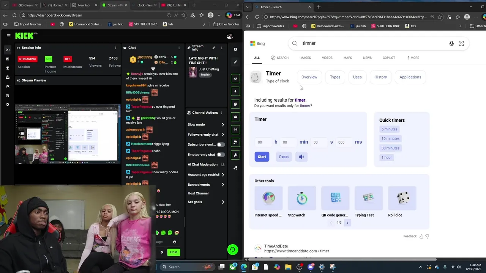The image size is (486, 273).
Task: Open the wrench widget icon in right rail
Action: click(x=235, y=155)
